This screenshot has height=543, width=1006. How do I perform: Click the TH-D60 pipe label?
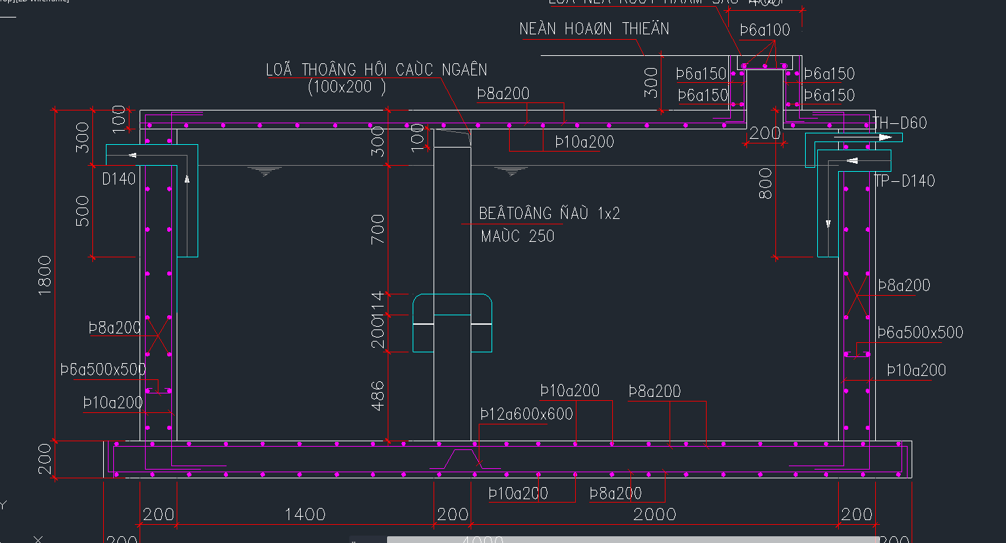click(899, 123)
